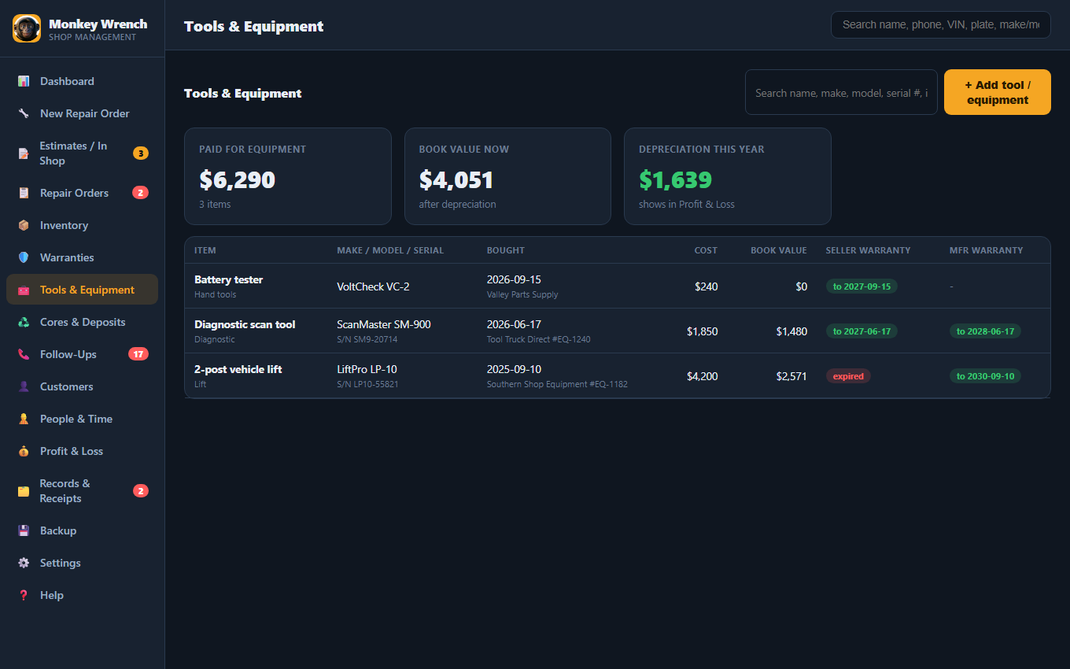
Task: Click the Add tool / equipment button
Action: 997,92
